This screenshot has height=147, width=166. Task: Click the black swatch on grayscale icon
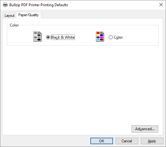click(39, 40)
